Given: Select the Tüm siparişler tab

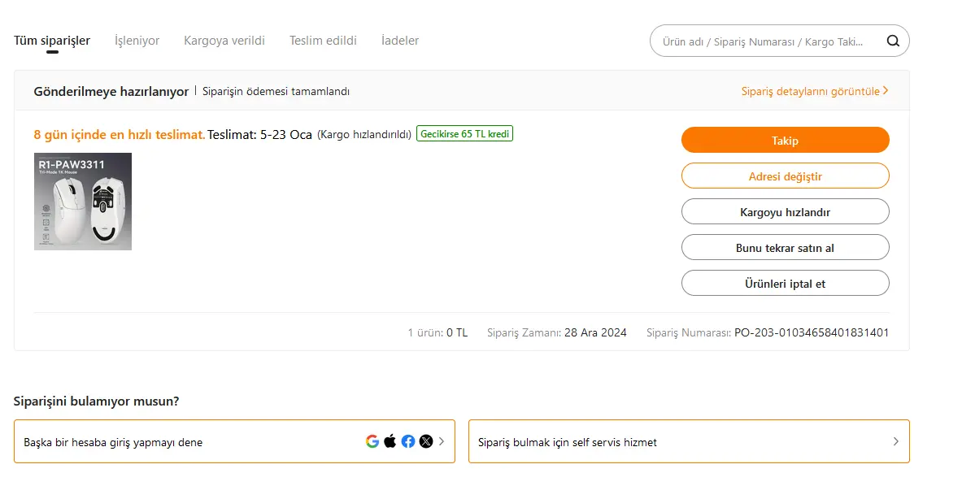Looking at the screenshot, I should point(52,41).
